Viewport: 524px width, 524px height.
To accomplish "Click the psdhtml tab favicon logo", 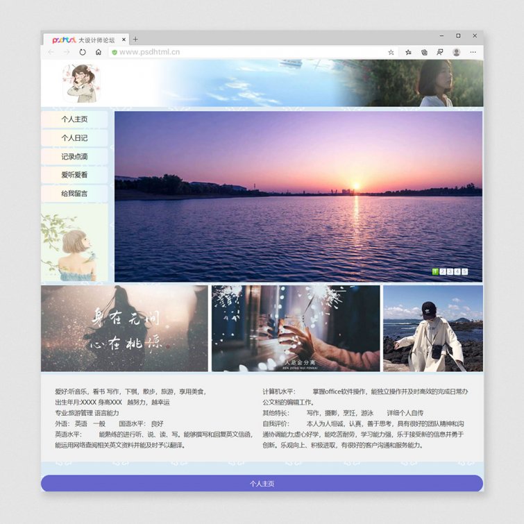I will 64,40.
